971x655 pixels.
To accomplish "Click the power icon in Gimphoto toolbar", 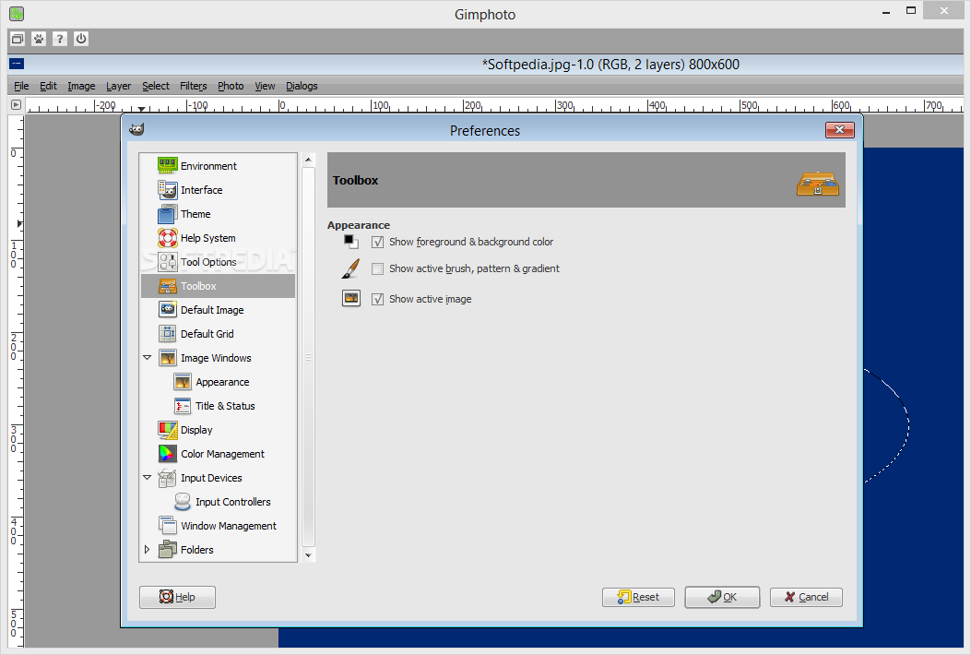I will click(x=81, y=39).
